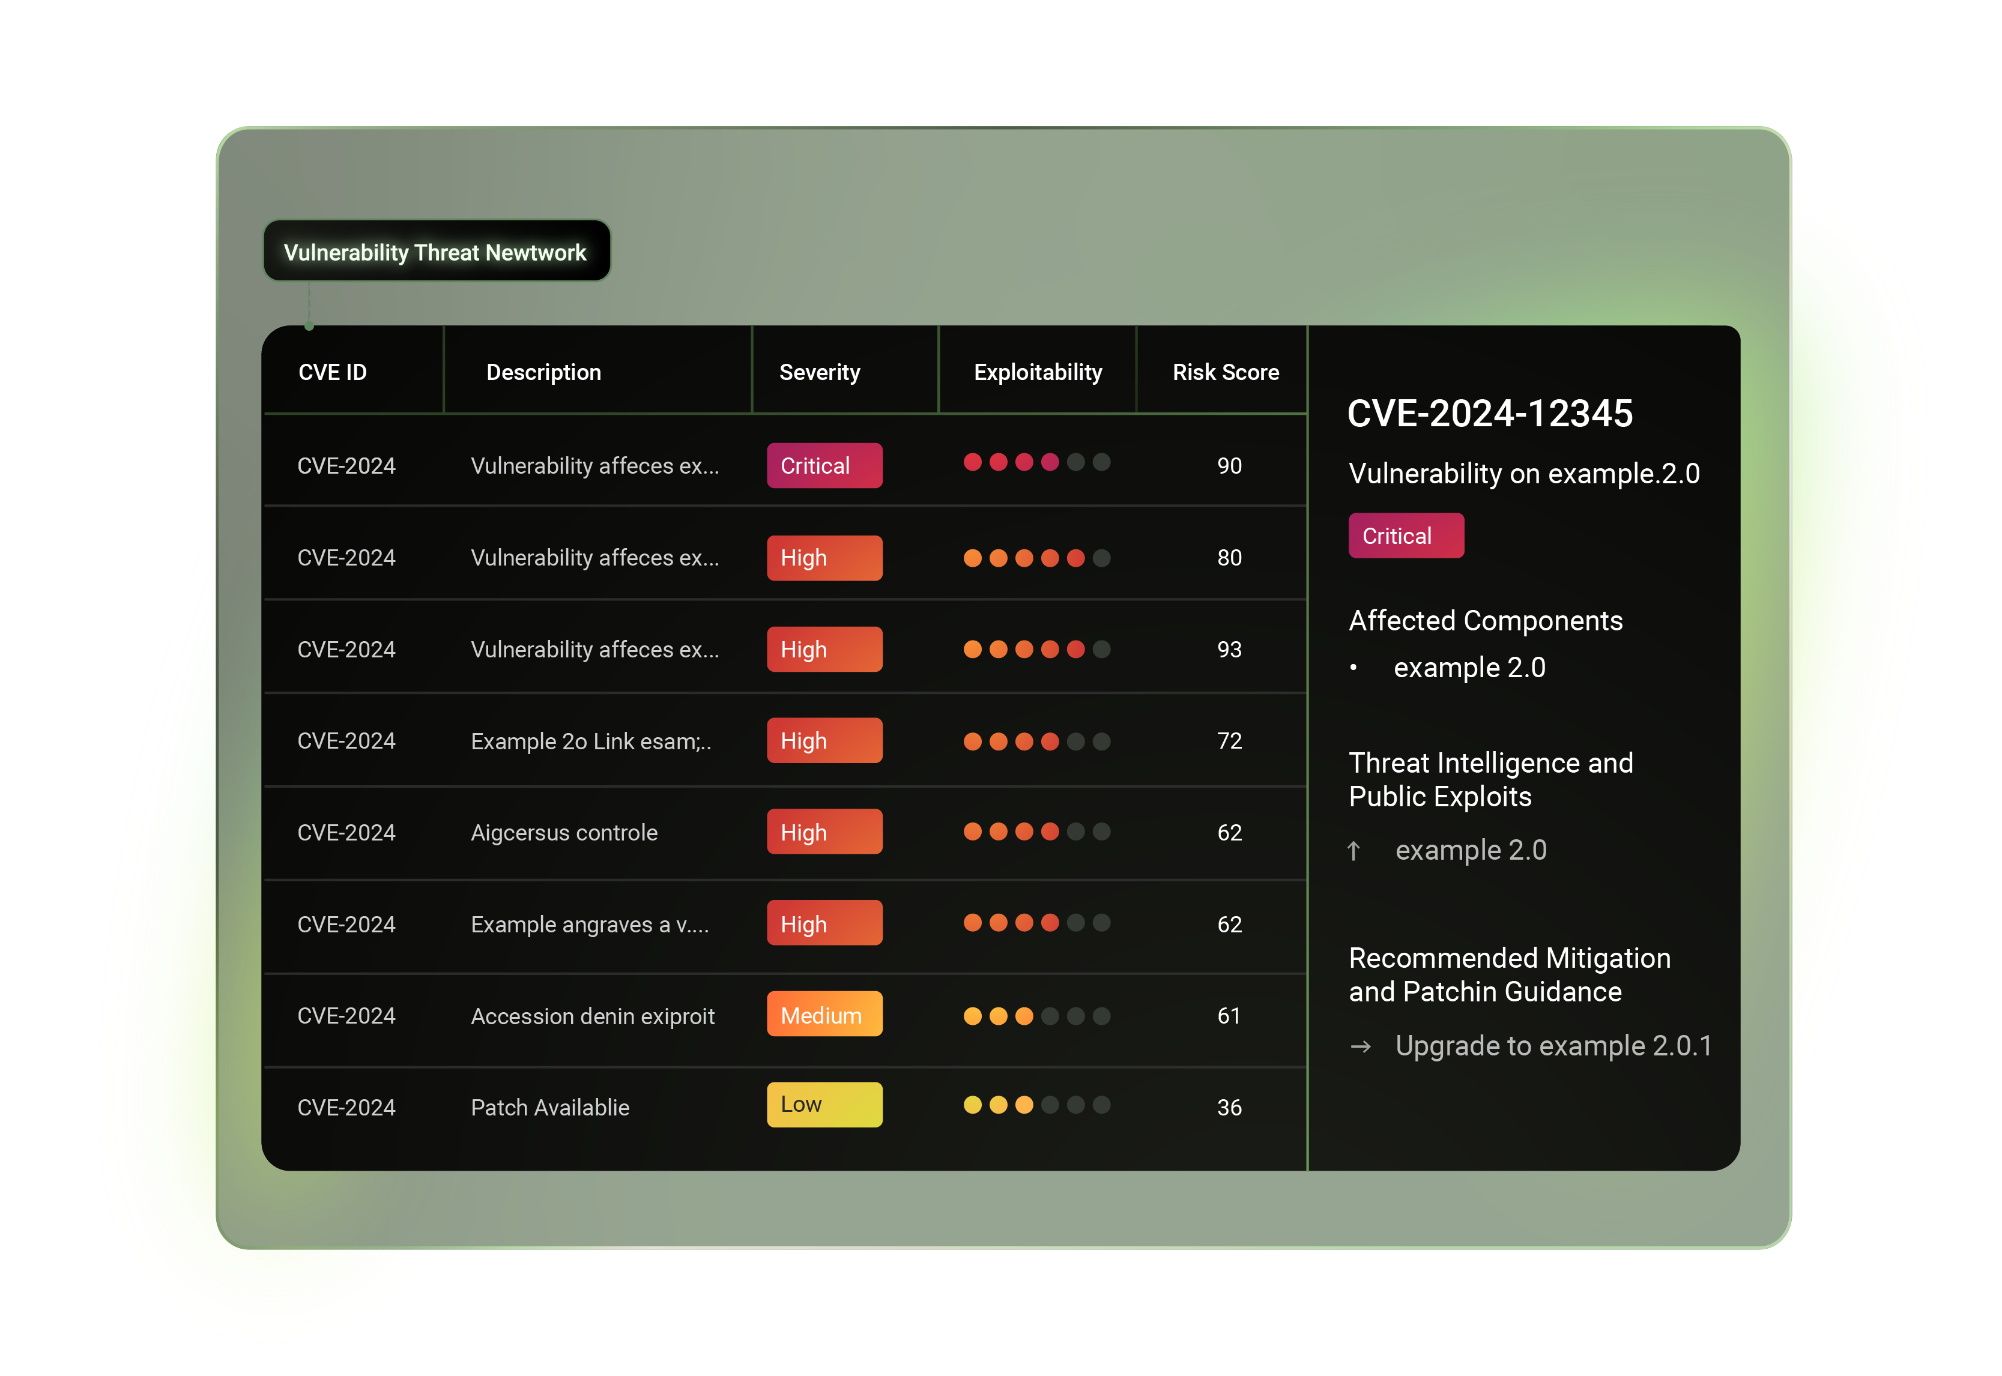Open 'Example 2o Link esam' description

tap(591, 741)
